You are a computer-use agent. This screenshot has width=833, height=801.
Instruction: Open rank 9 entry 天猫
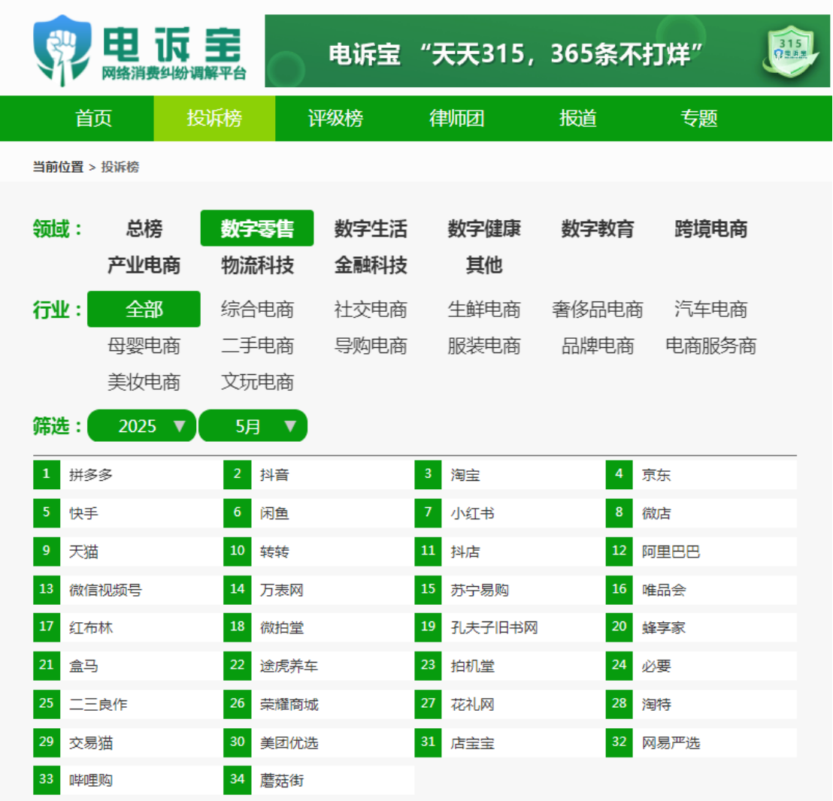[128, 552]
